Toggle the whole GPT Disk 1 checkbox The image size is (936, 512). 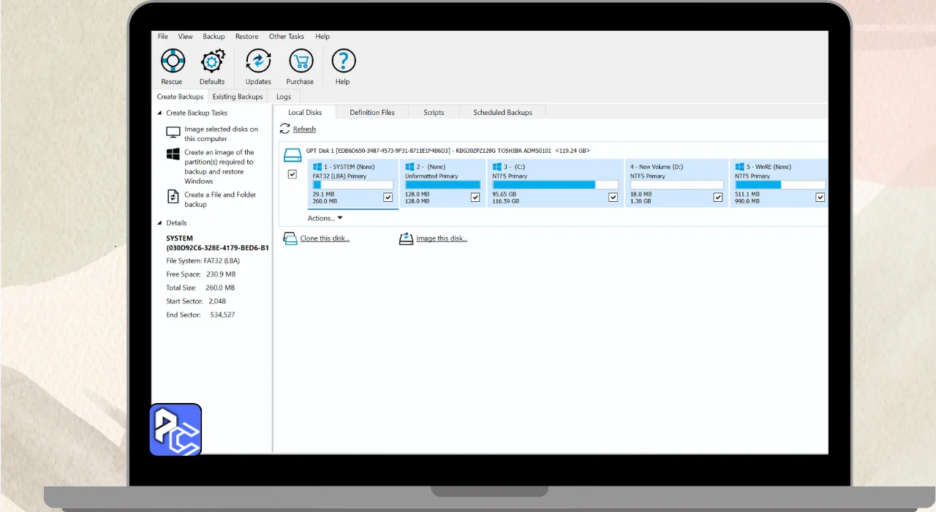[292, 174]
